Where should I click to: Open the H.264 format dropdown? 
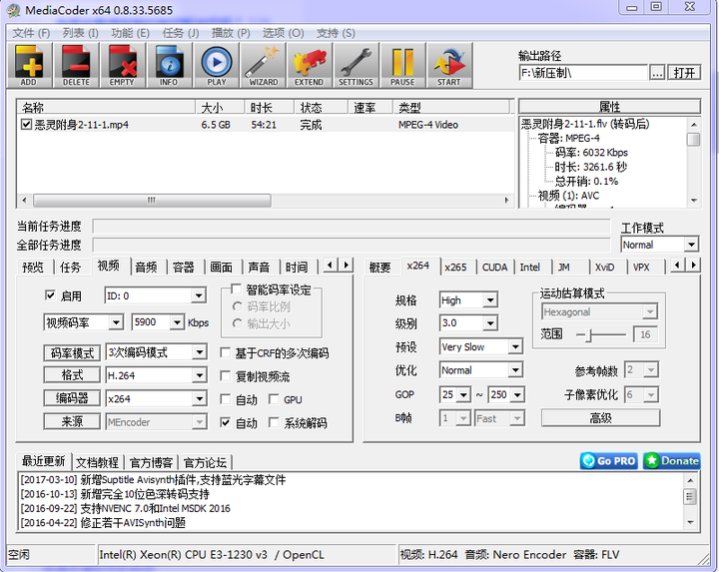157,375
